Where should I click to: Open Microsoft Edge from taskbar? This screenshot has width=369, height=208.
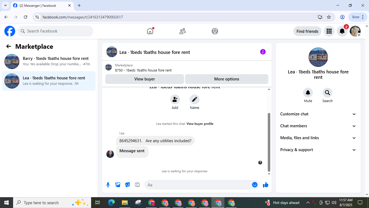click(x=112, y=203)
